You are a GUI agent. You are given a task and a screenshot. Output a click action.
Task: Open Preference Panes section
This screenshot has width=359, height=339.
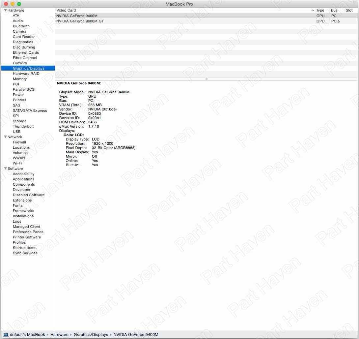pyautogui.click(x=28, y=232)
